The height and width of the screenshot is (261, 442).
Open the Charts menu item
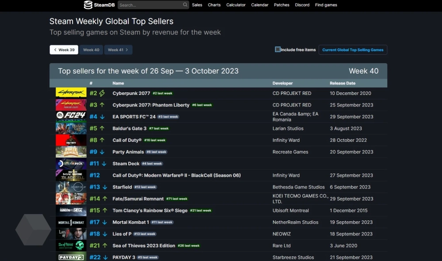[214, 5]
